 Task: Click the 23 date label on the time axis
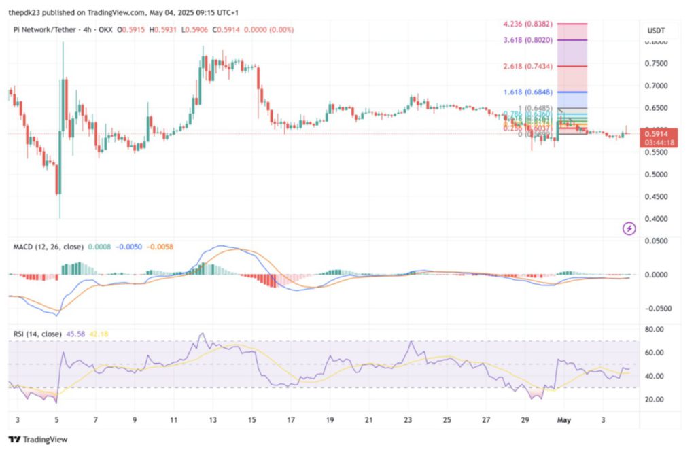(408, 420)
